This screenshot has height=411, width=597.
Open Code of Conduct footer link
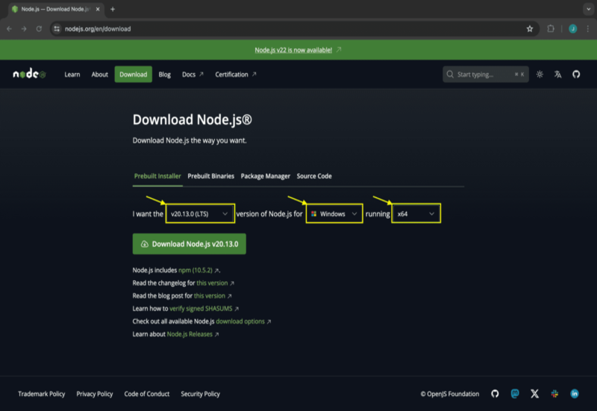pos(147,394)
